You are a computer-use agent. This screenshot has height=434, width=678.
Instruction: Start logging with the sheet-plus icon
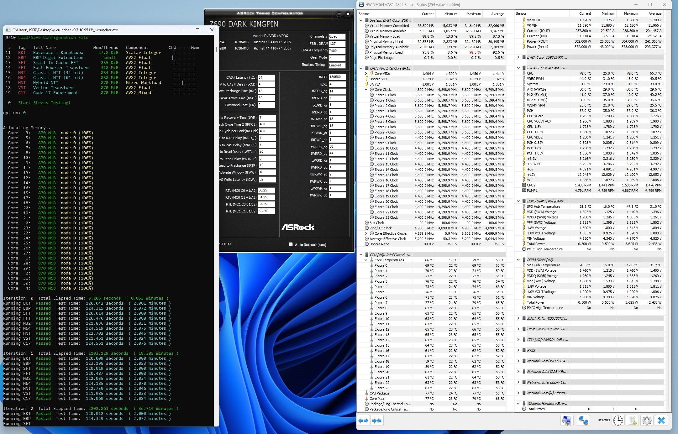(632, 420)
